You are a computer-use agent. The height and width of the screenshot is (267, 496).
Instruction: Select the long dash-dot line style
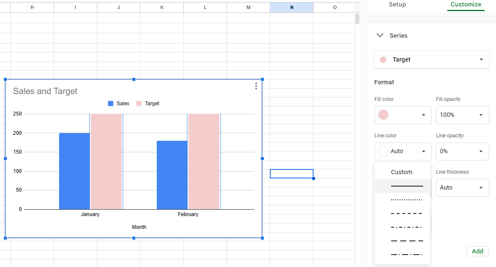click(406, 255)
